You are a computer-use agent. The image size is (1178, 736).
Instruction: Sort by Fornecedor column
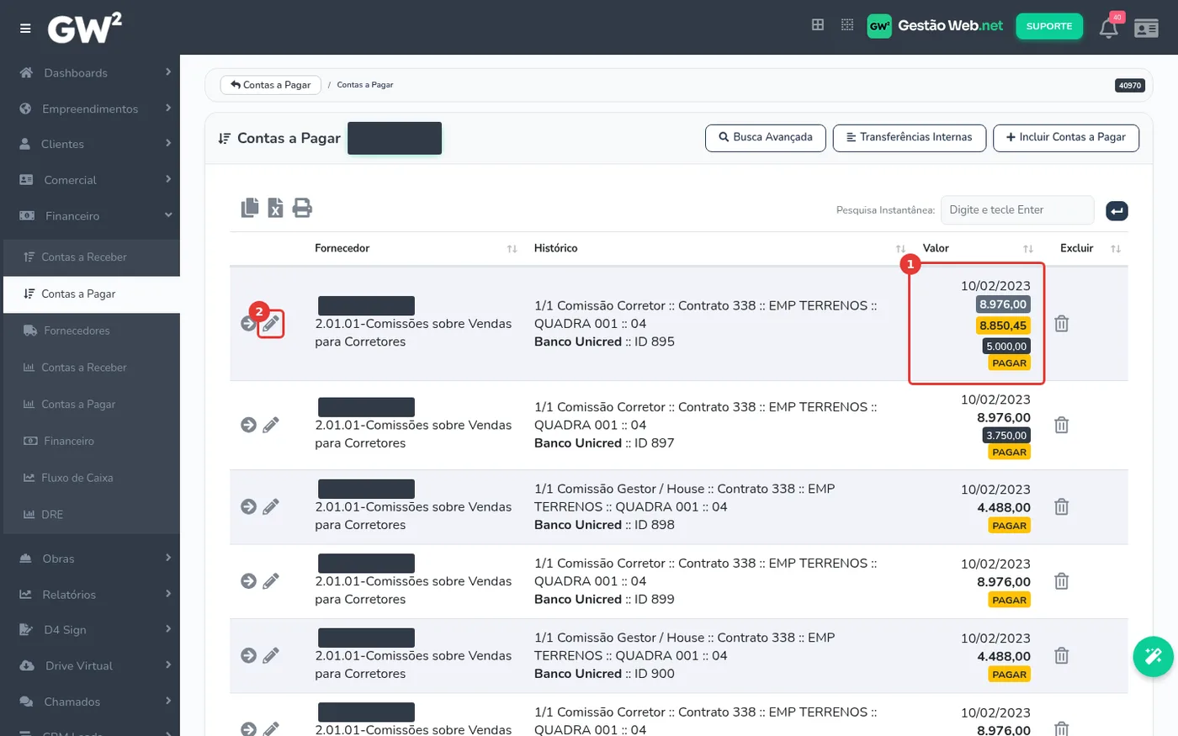coord(416,248)
